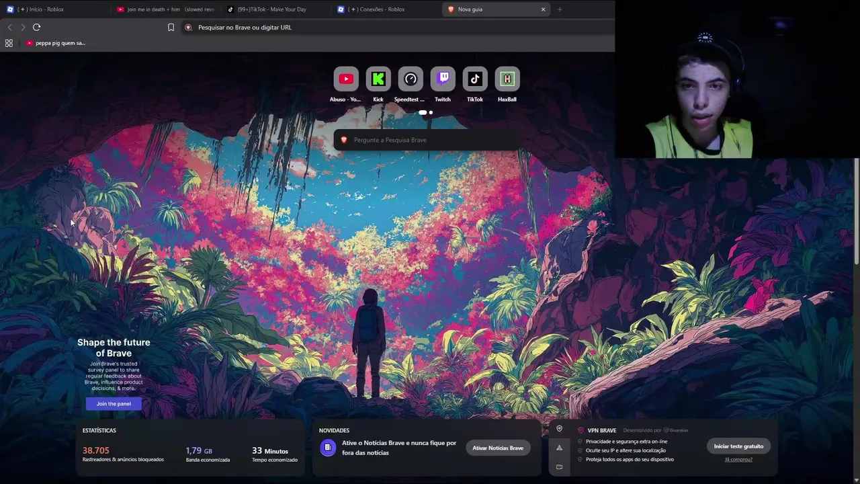Reload the current page
860x484 pixels.
(36, 28)
